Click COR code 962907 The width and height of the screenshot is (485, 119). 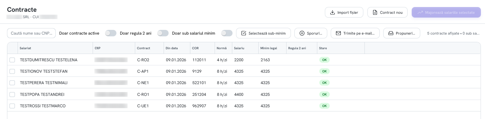pos(199,106)
